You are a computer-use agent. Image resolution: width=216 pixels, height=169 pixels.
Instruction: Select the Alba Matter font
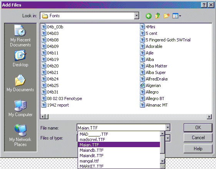pyautogui.click(x=154, y=66)
